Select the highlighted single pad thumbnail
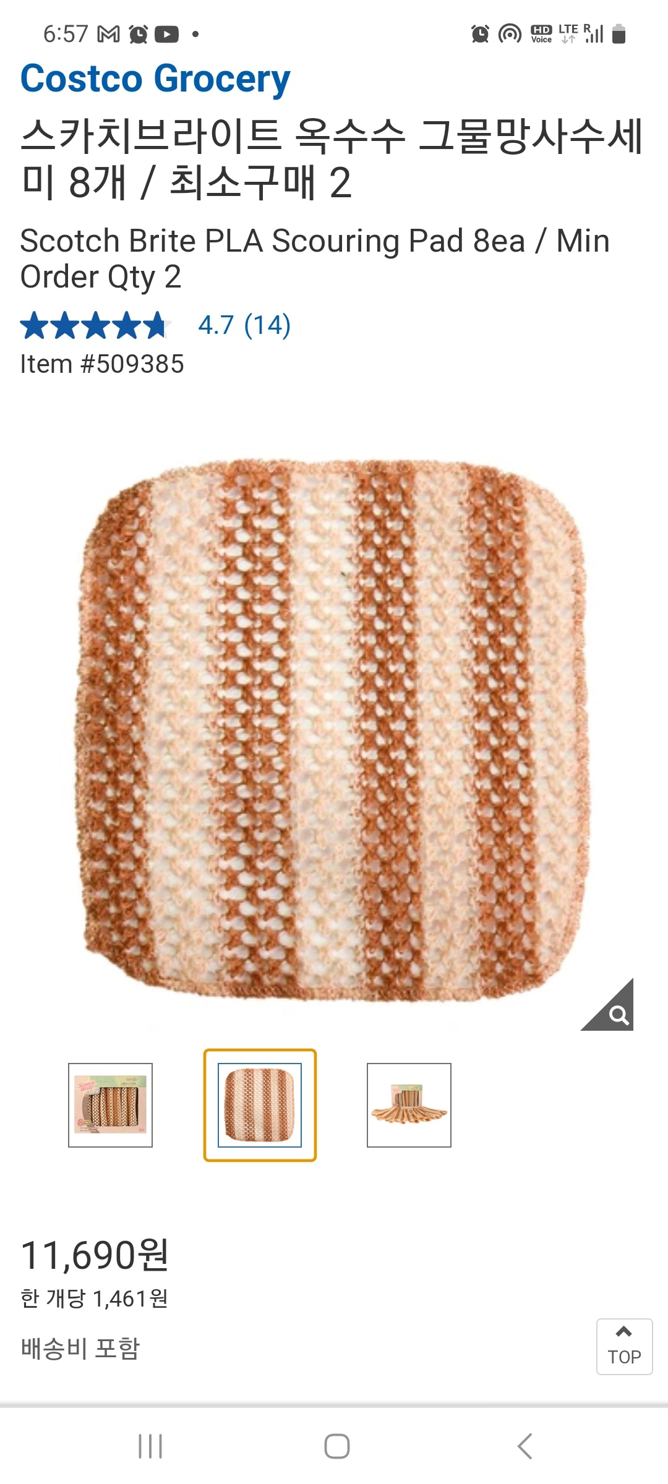The width and height of the screenshot is (668, 1484). (260, 1105)
